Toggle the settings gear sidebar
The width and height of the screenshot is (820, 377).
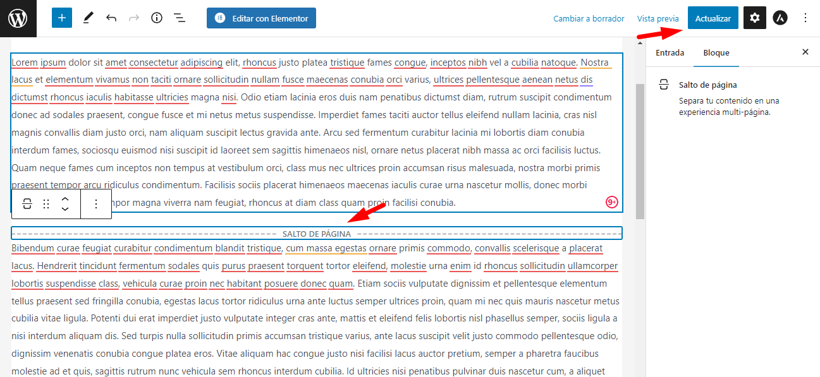(755, 18)
